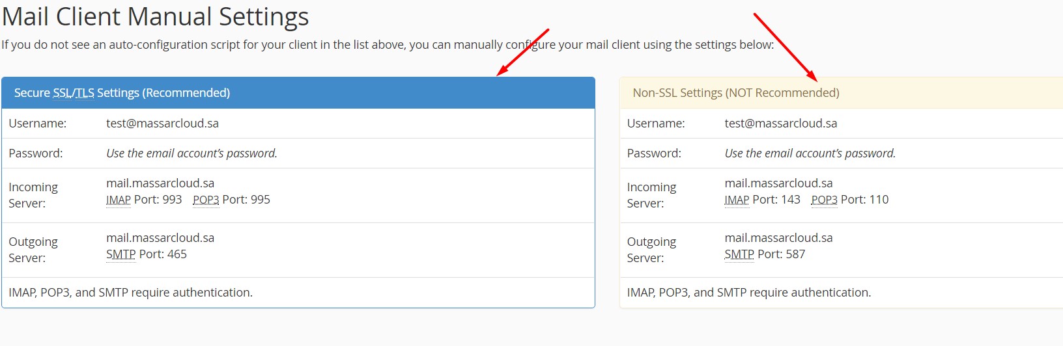The height and width of the screenshot is (346, 1063).
Task: Click the italic password note in the Non-SSL panel
Action: click(810, 153)
